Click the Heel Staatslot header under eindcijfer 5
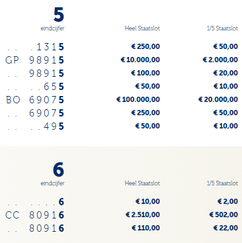 pos(142,28)
